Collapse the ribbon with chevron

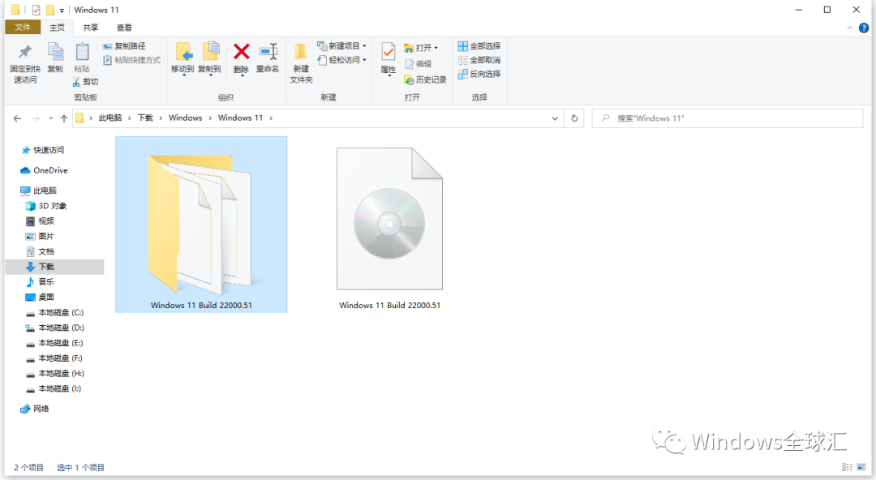tap(850, 28)
